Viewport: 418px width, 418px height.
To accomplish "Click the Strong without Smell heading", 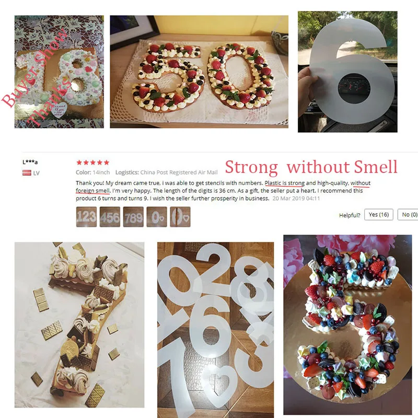I will click(x=311, y=167).
